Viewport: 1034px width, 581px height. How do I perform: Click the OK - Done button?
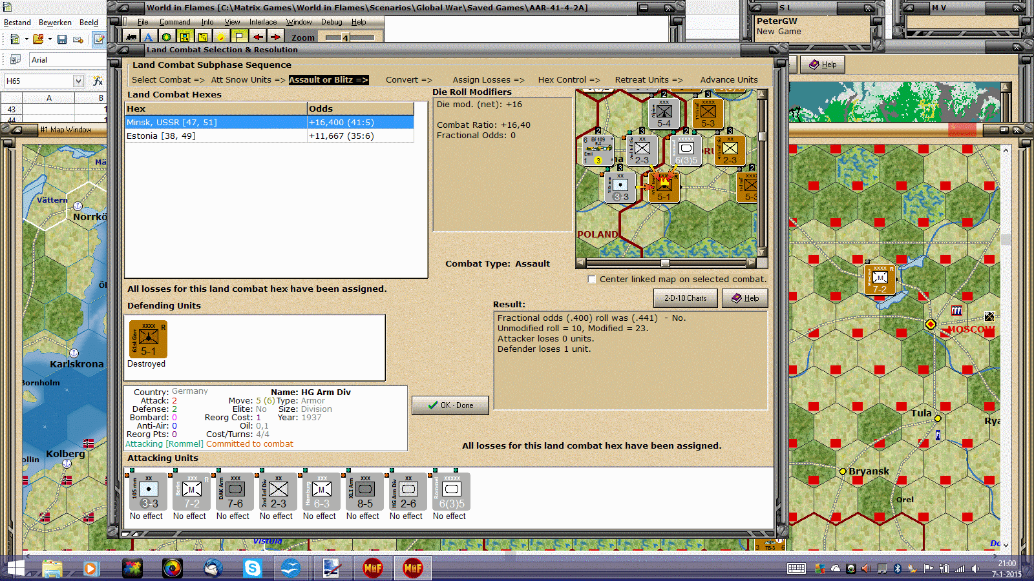[x=450, y=405]
